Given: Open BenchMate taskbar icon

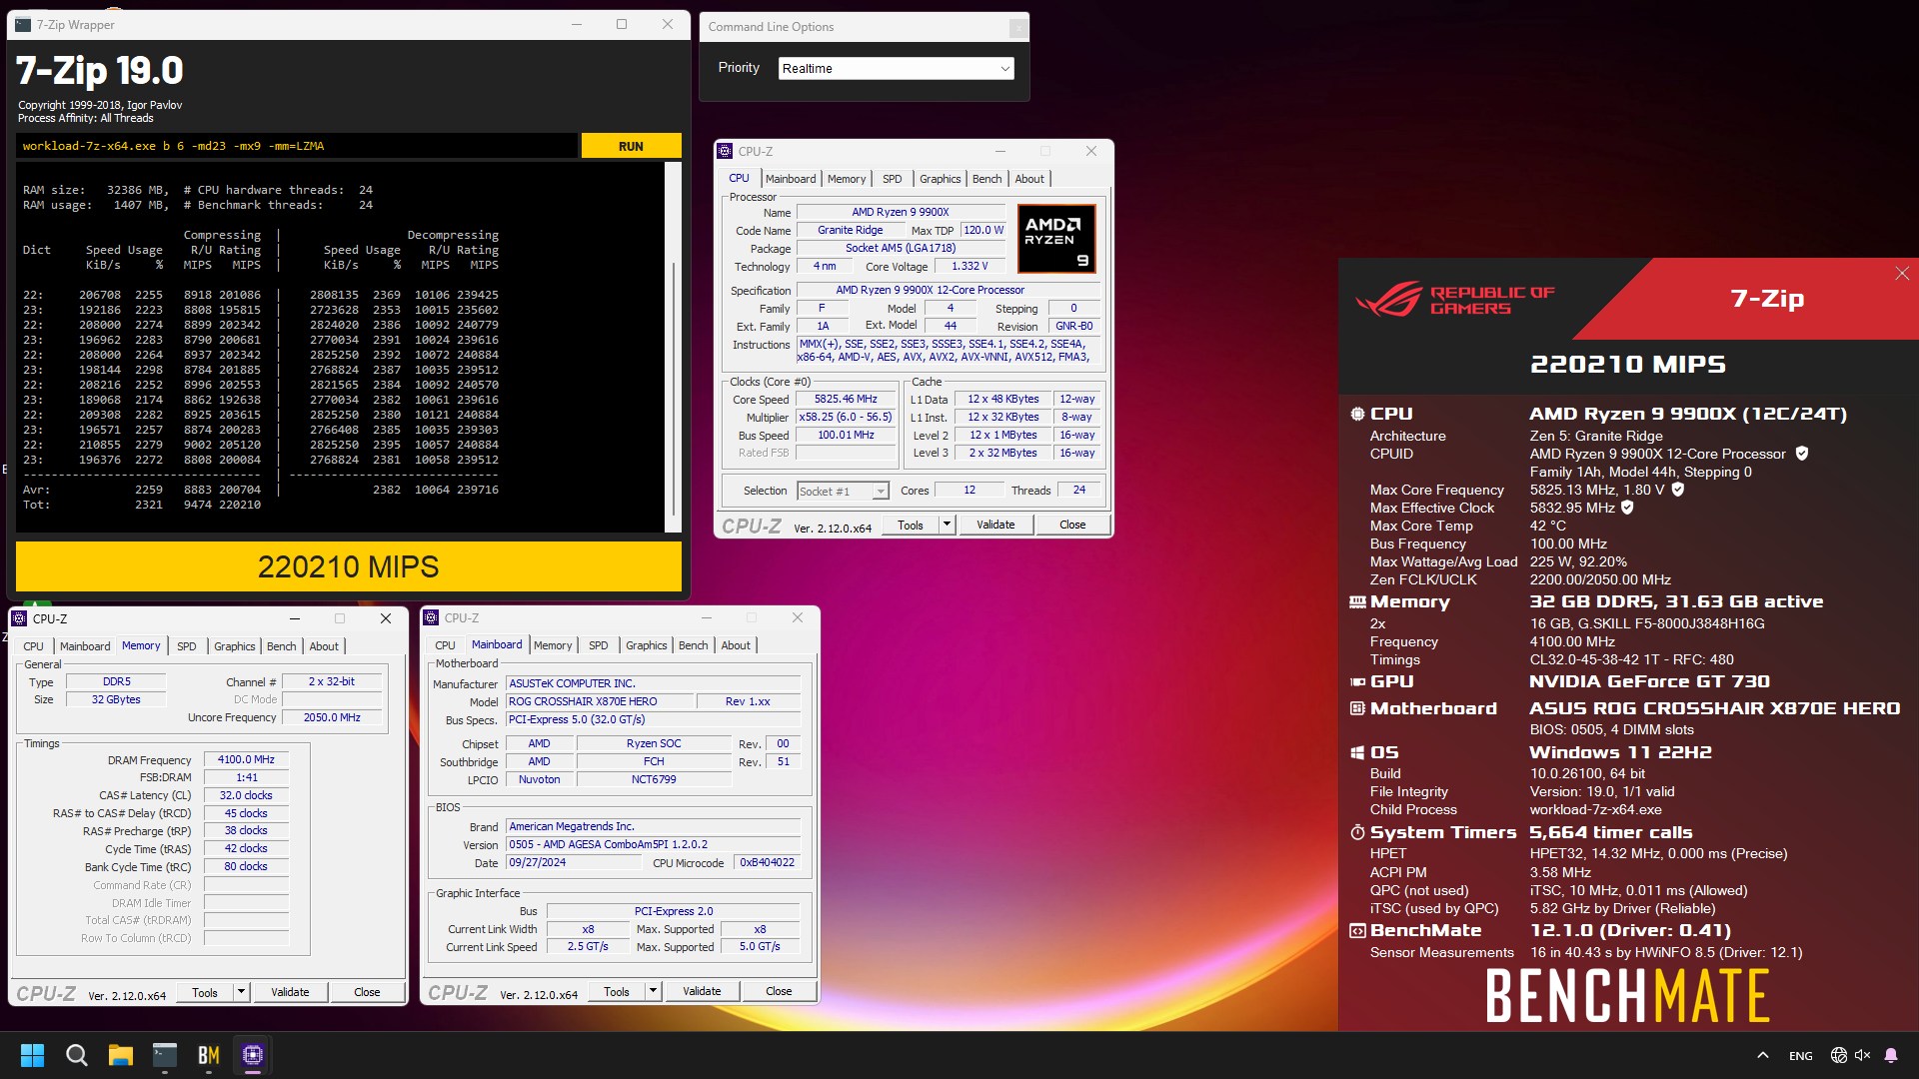Looking at the screenshot, I should click(209, 1055).
